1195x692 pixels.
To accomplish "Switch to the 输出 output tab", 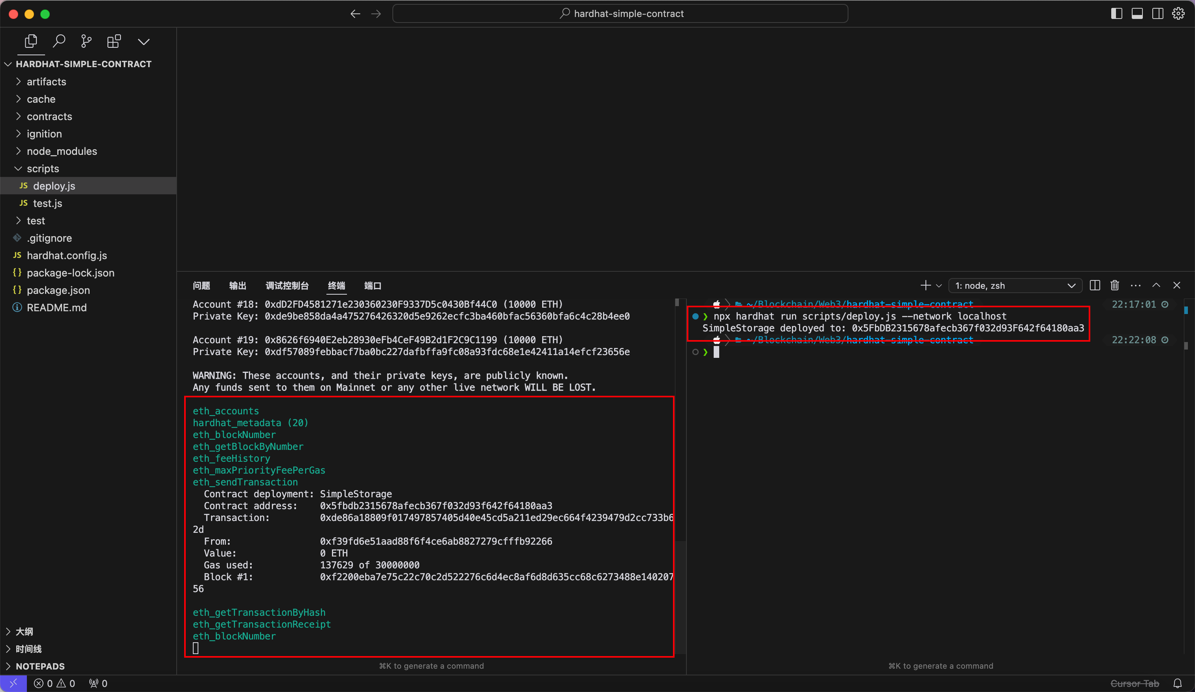I will [237, 285].
